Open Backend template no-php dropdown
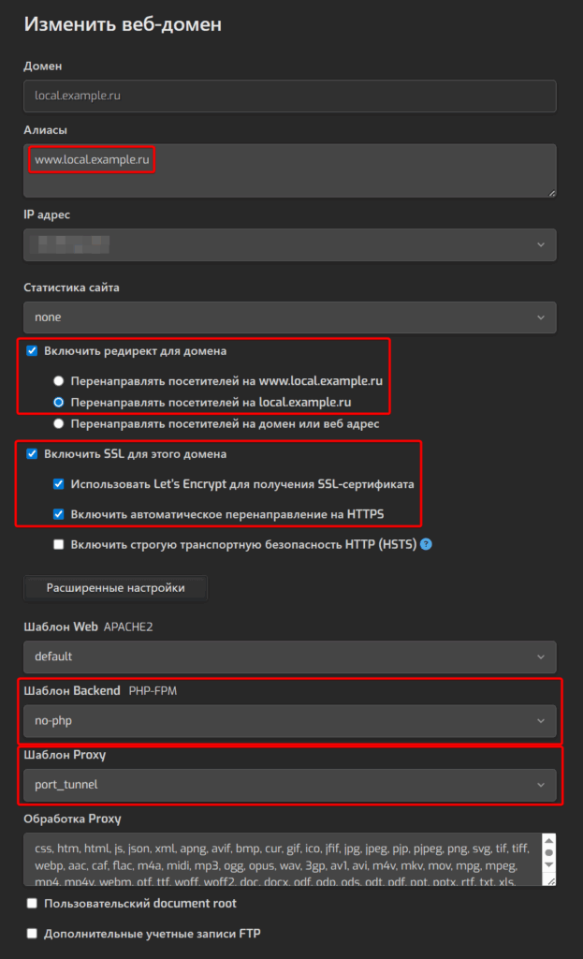The width and height of the screenshot is (583, 959). click(290, 721)
